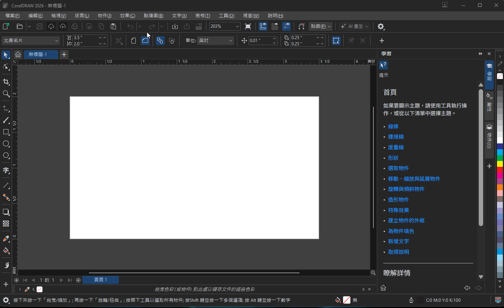Screen dimensions: 504x308
Task: Select the Ellipse tool
Action: pyautogui.click(x=6, y=144)
